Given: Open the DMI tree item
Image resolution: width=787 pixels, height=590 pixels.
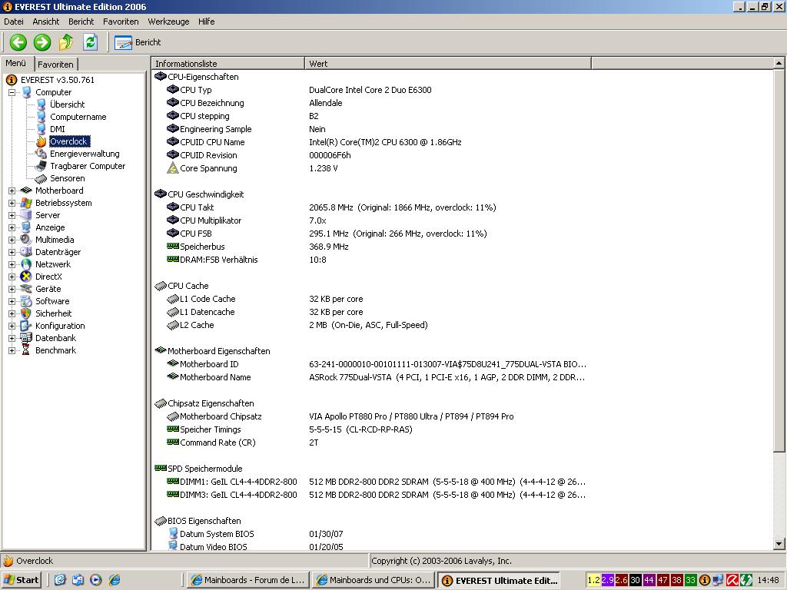Looking at the screenshot, I should (x=57, y=129).
